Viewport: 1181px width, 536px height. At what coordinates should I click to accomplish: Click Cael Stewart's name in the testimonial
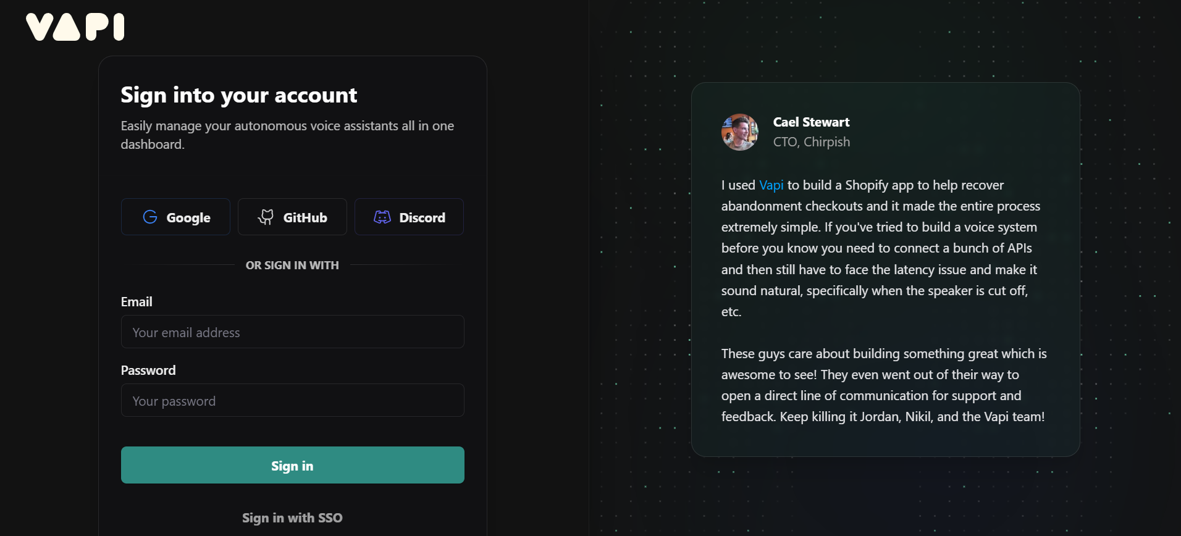(811, 122)
